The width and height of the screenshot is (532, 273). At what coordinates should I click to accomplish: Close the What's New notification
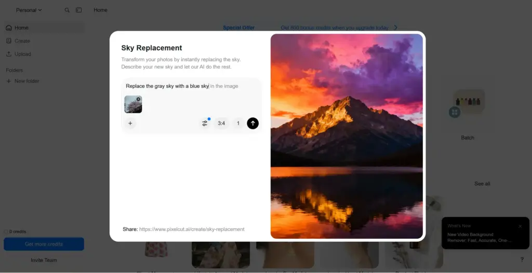click(x=520, y=226)
